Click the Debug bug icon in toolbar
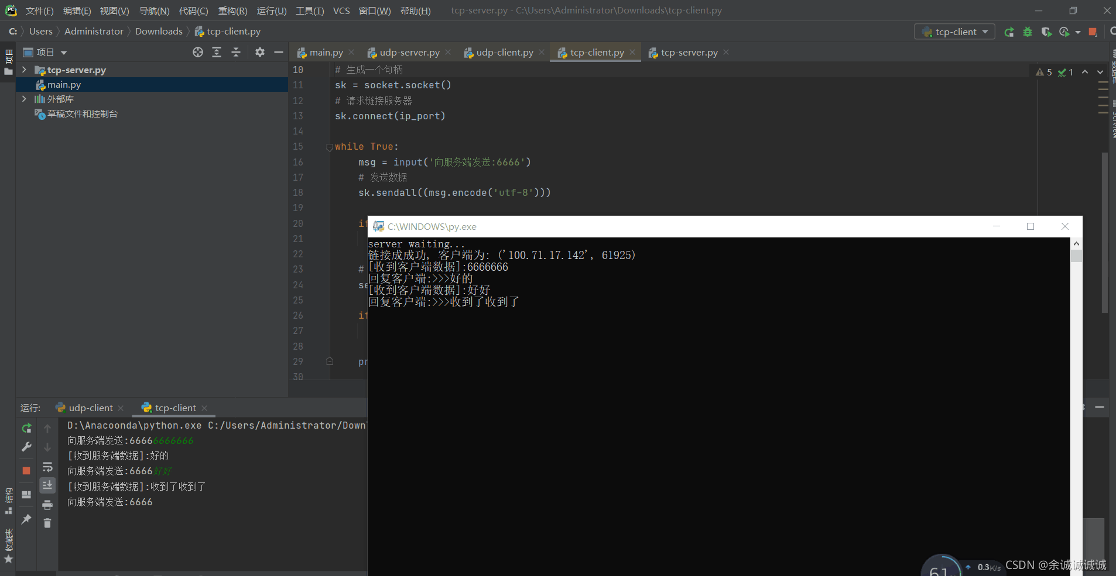Image resolution: width=1116 pixels, height=576 pixels. (x=1028, y=32)
